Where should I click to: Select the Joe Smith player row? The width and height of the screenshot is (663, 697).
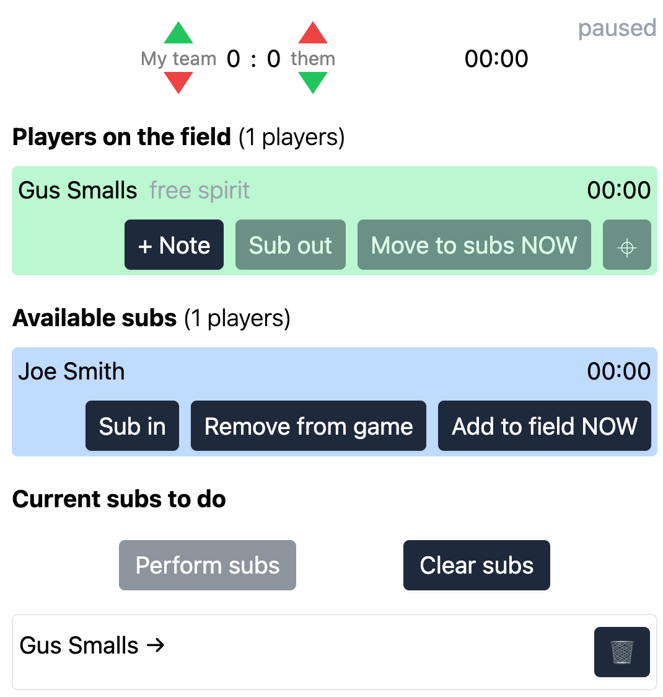tap(72, 371)
